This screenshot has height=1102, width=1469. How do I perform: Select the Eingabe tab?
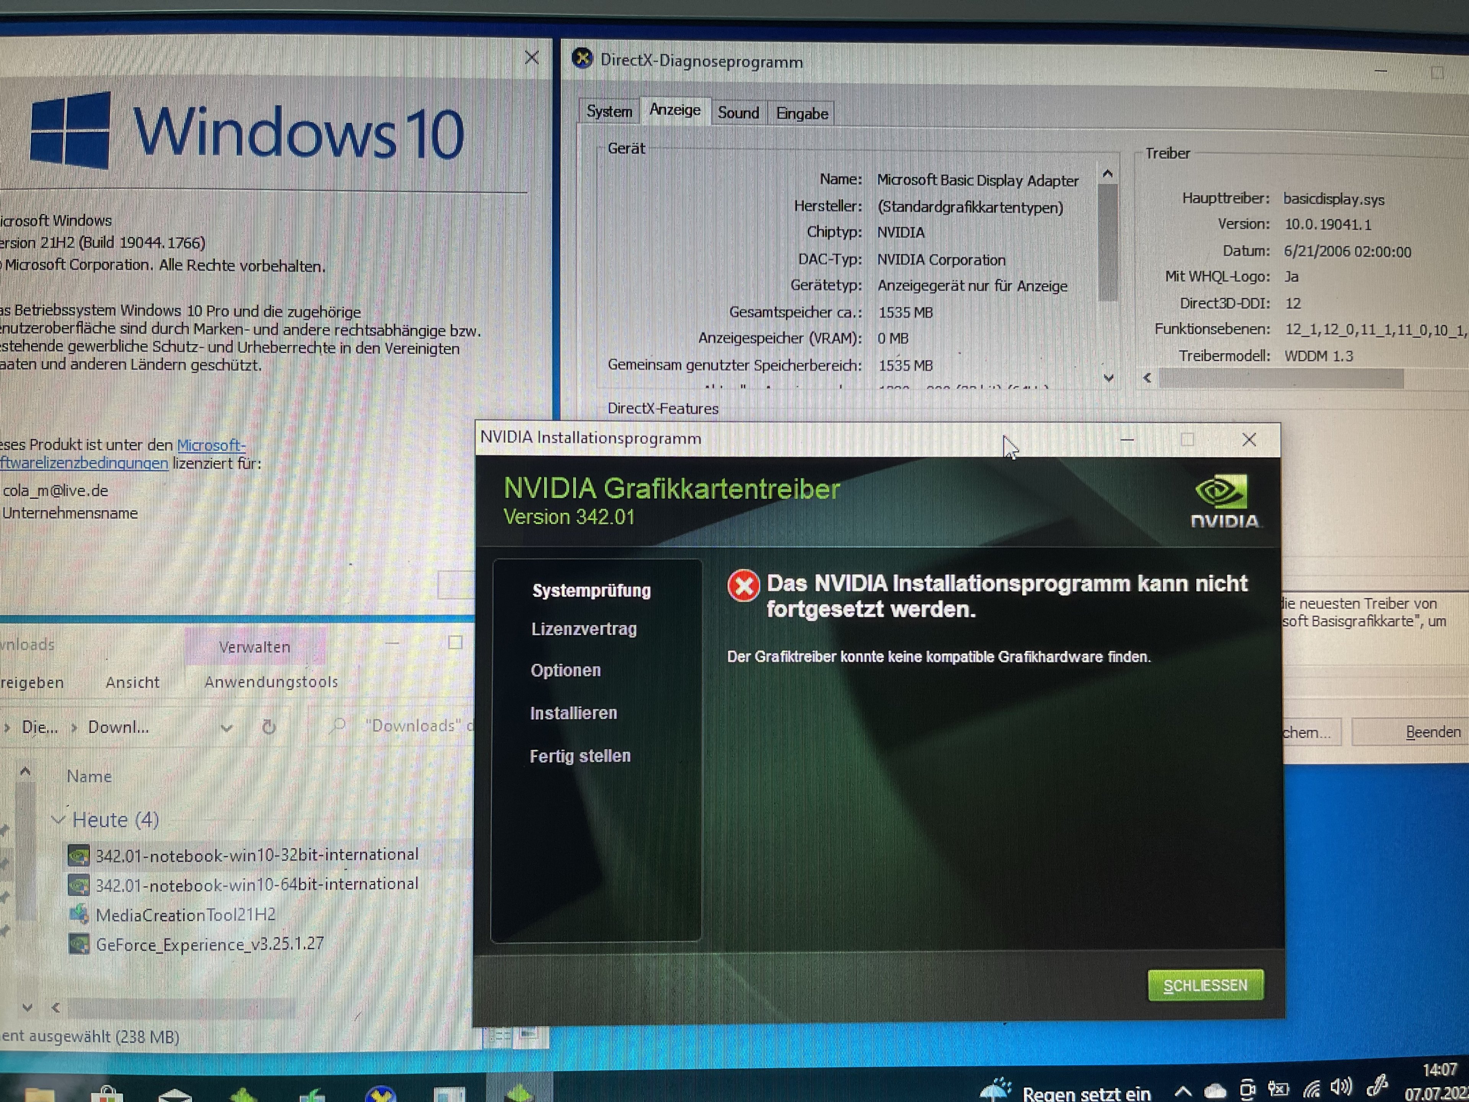(x=801, y=114)
